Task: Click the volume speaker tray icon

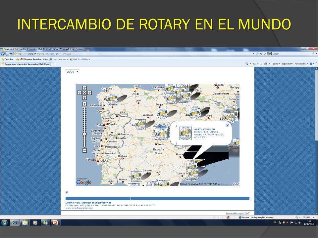Action: coord(300,222)
